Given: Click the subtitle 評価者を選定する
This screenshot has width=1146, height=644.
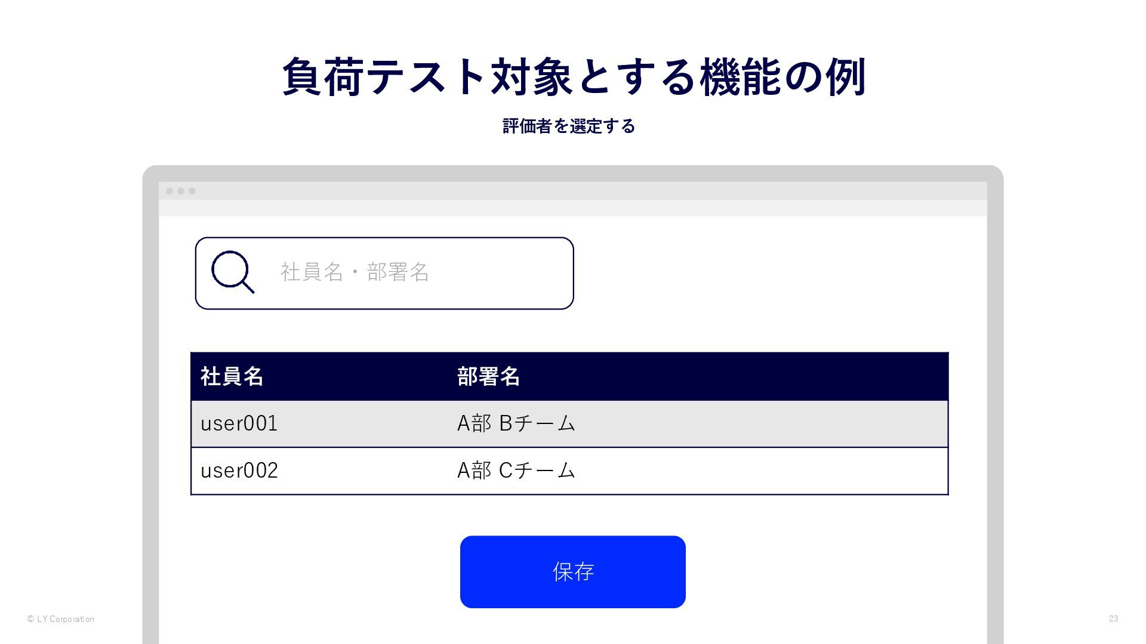Looking at the screenshot, I should (x=569, y=126).
